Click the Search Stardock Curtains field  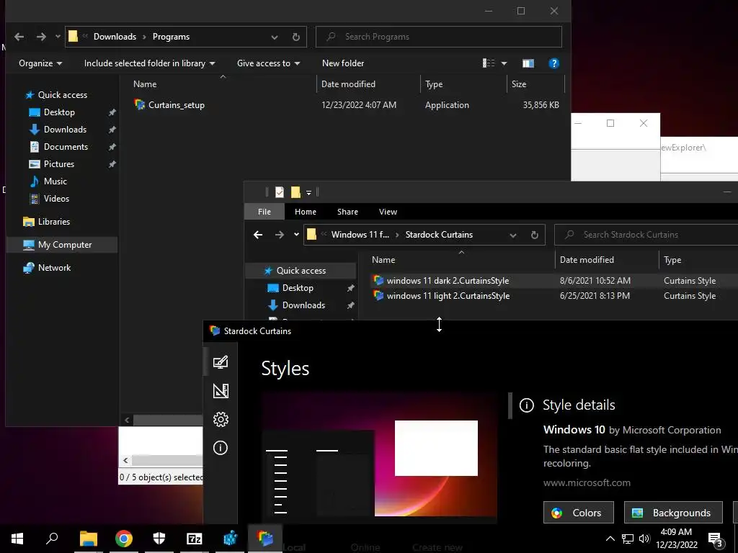click(646, 235)
